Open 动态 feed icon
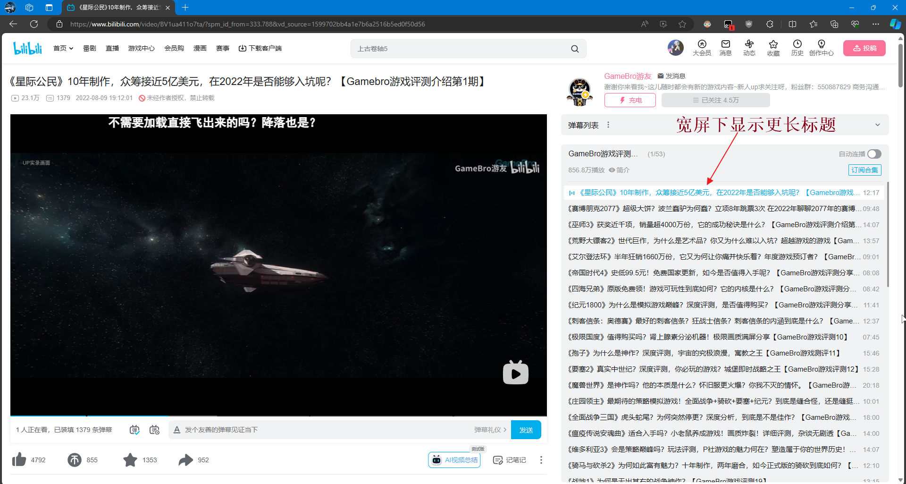 click(x=749, y=48)
